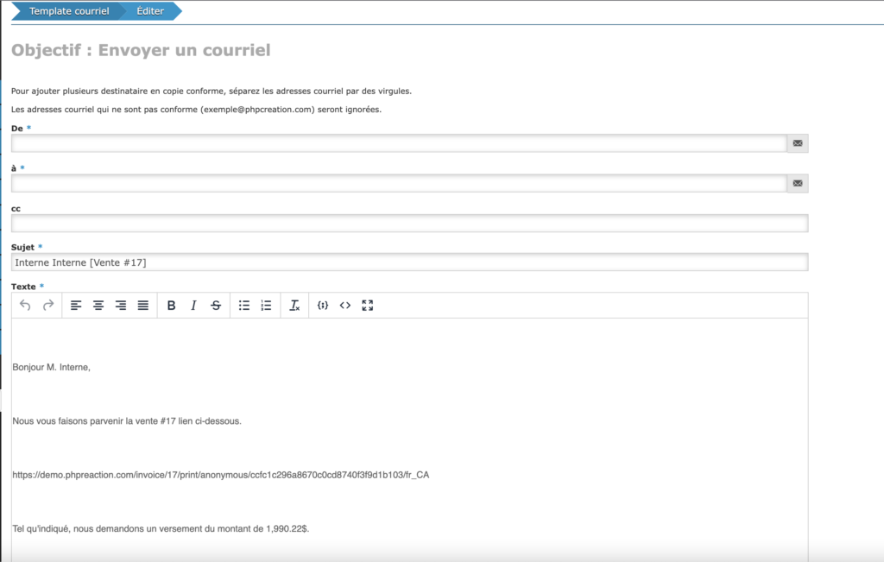Switch editor to fullscreen mode

pyautogui.click(x=368, y=306)
